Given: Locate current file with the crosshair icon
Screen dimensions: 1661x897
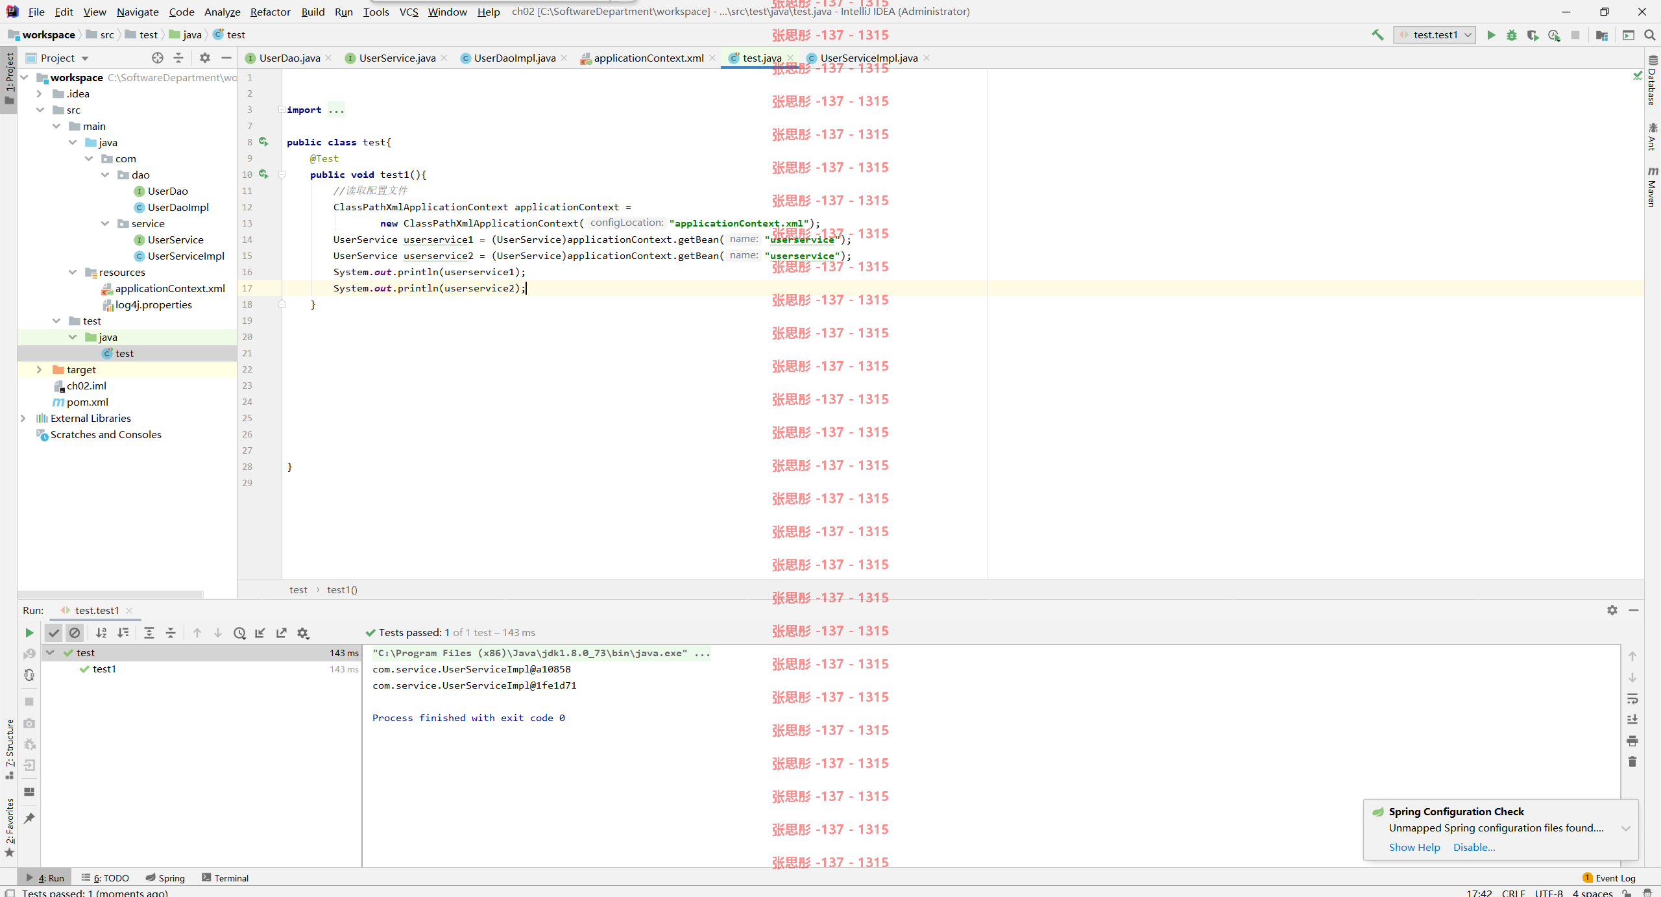Looking at the screenshot, I should tap(158, 58).
